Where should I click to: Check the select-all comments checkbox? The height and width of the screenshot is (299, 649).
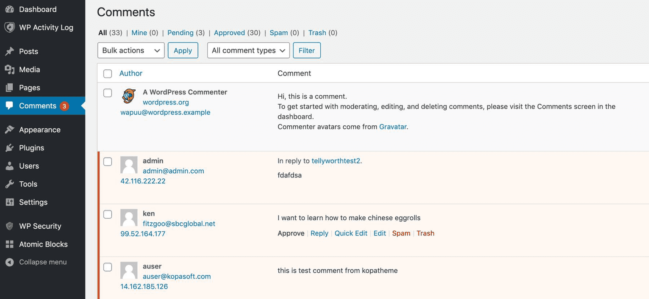pos(107,73)
